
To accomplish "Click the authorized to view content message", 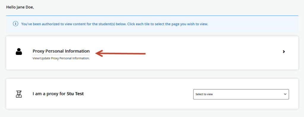I will pos(114,24).
